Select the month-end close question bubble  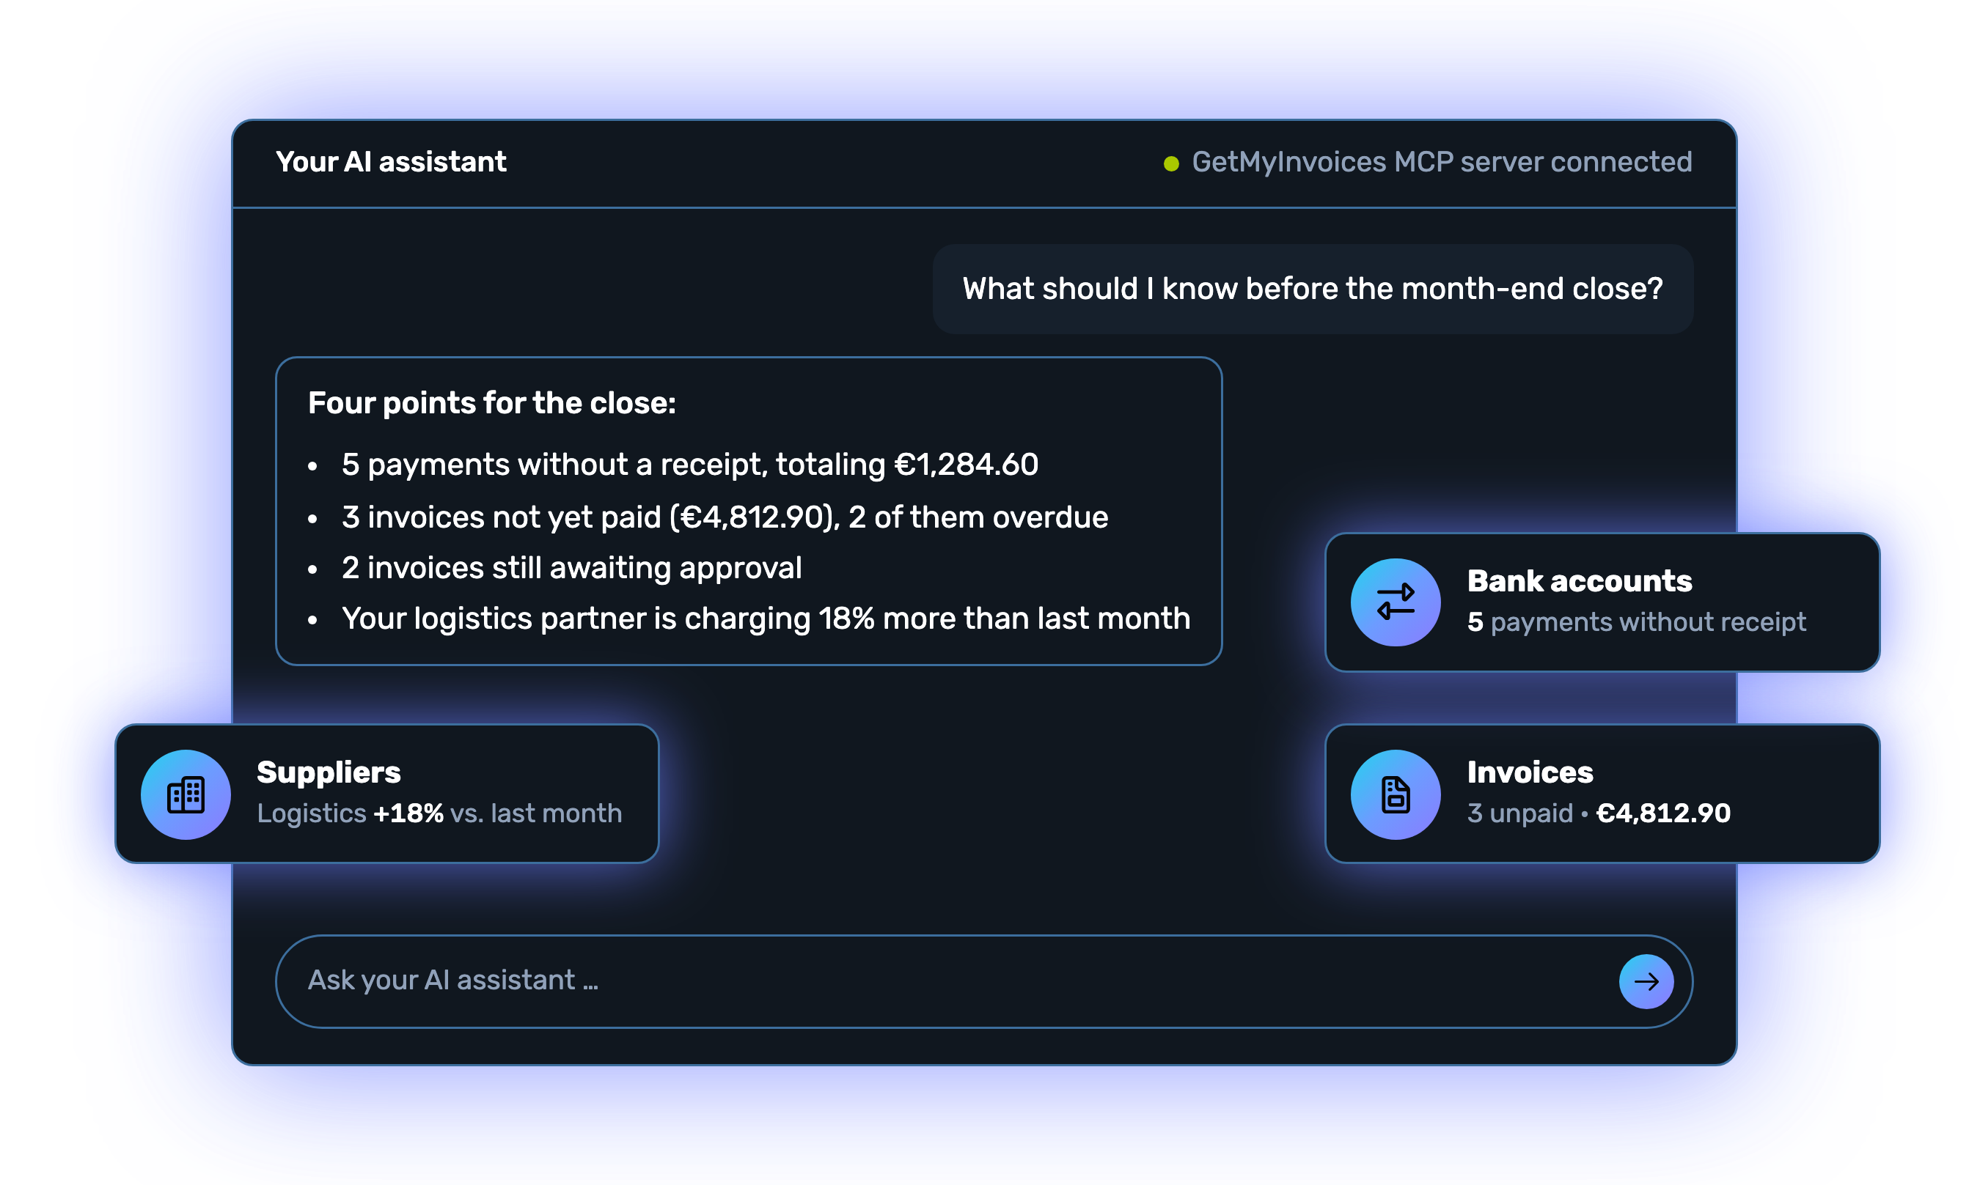coord(1312,289)
